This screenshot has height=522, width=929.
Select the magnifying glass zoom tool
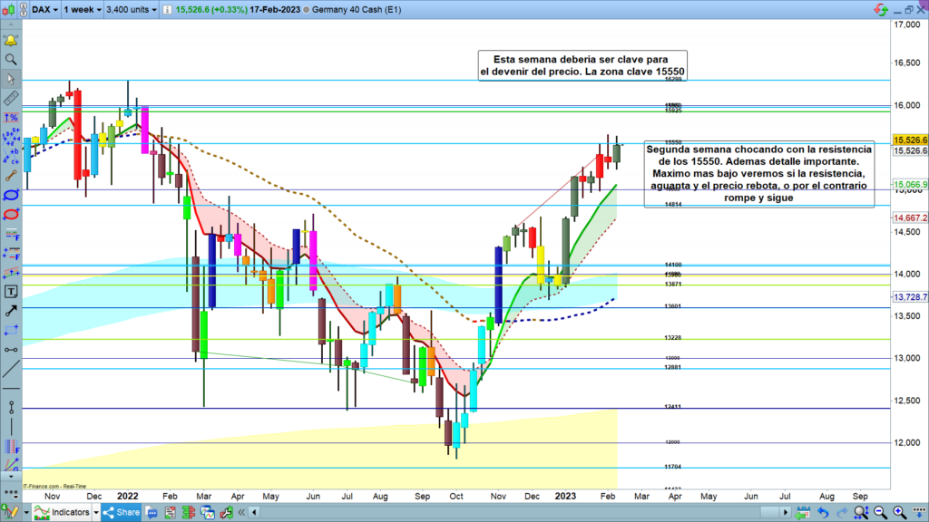[x=11, y=60]
